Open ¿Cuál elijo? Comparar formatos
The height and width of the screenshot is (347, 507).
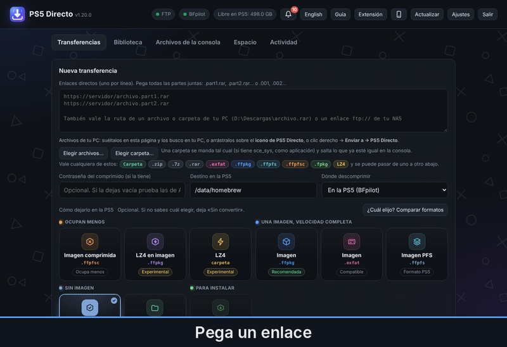[405, 210]
